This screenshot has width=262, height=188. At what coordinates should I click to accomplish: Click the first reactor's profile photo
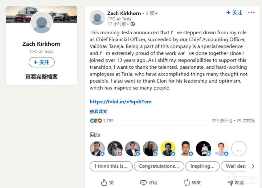coord(97,149)
